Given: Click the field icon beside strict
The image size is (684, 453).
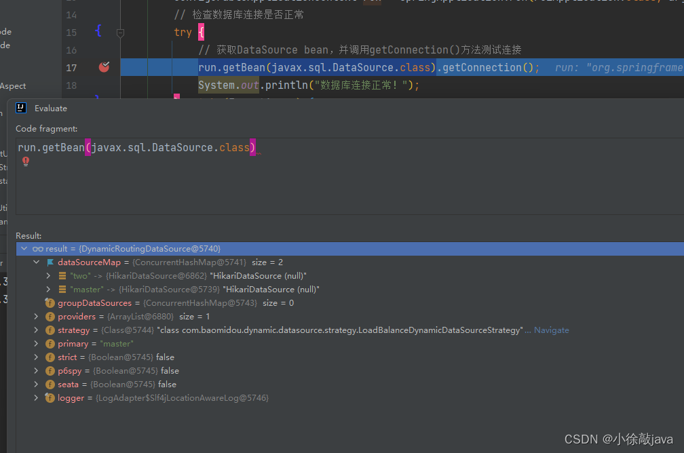Looking at the screenshot, I should point(50,357).
